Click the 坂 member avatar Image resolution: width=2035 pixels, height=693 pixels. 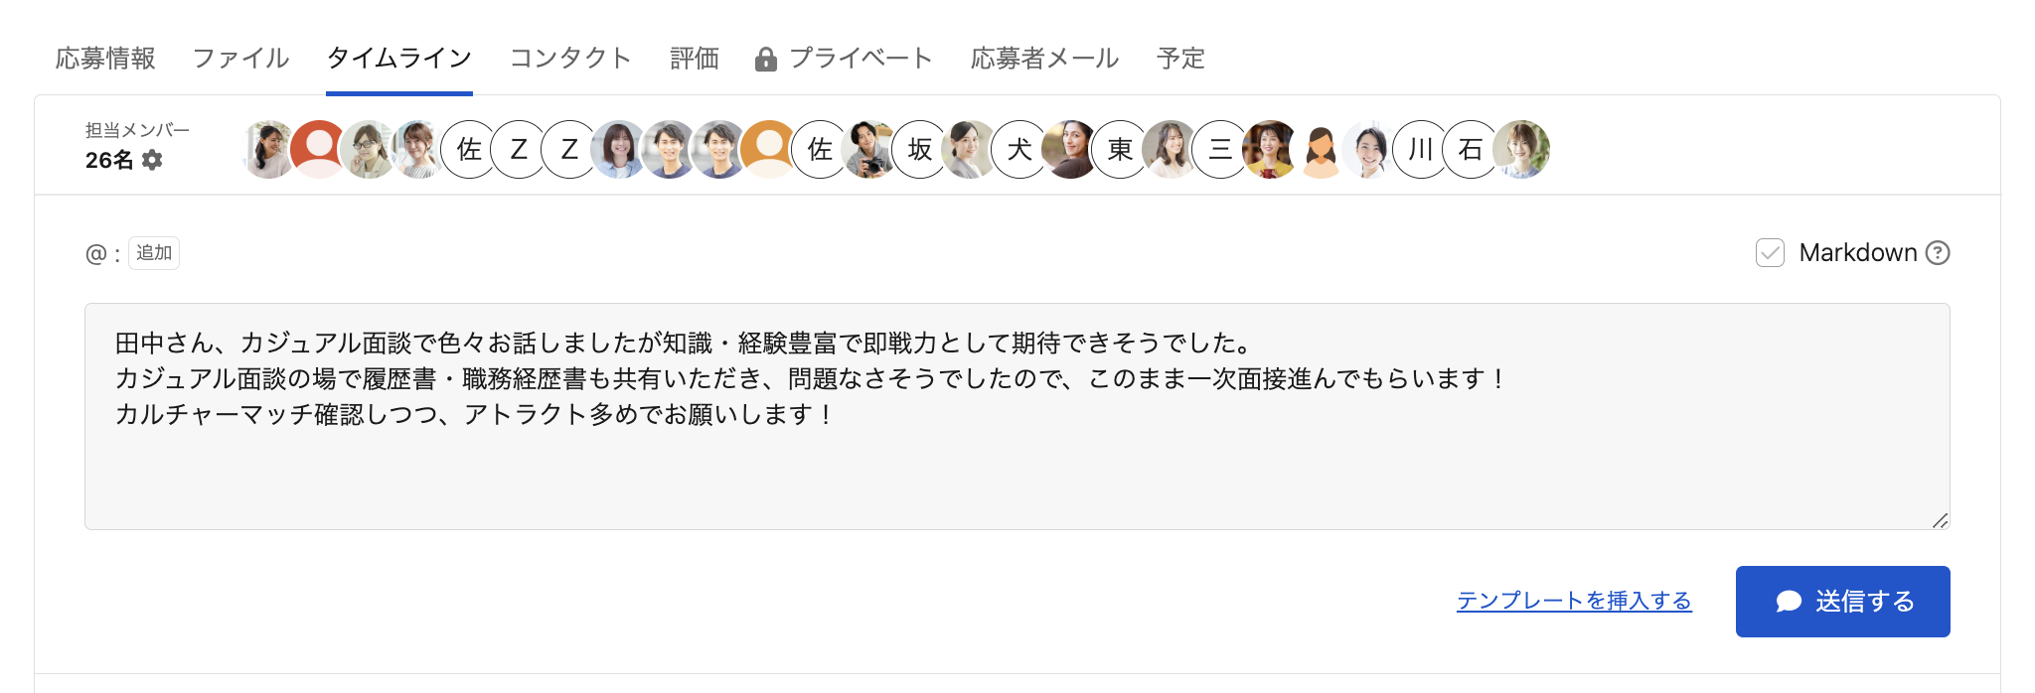coord(920,150)
